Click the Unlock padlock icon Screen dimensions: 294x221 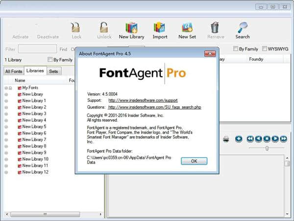pos(104,28)
